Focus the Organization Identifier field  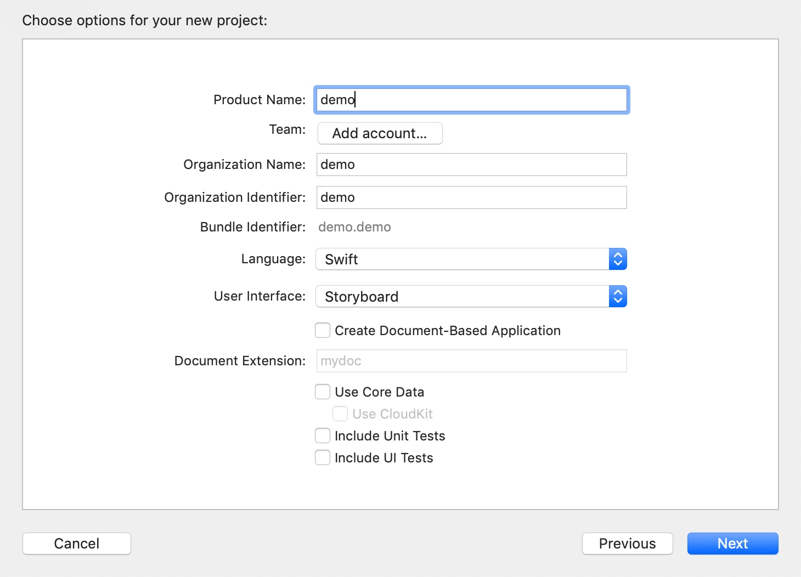tap(471, 197)
